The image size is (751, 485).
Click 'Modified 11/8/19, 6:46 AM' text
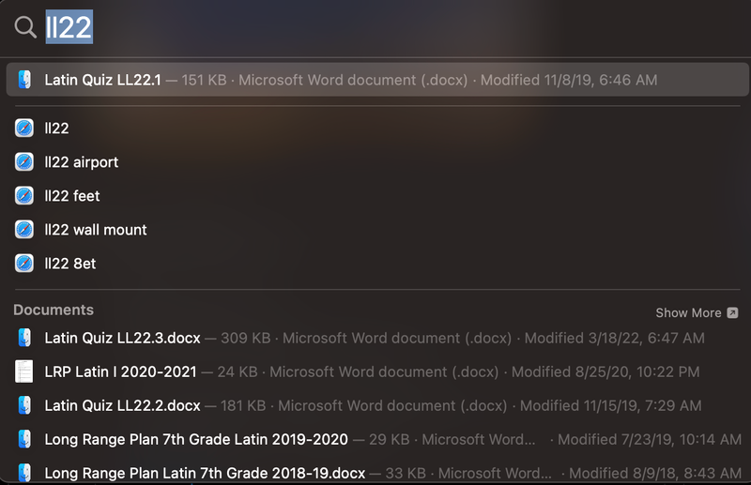tap(569, 80)
